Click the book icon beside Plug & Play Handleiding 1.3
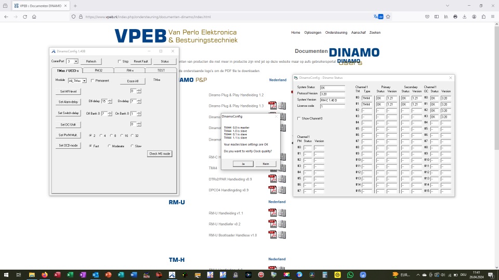Screen dimensions: 499x280 282,106
